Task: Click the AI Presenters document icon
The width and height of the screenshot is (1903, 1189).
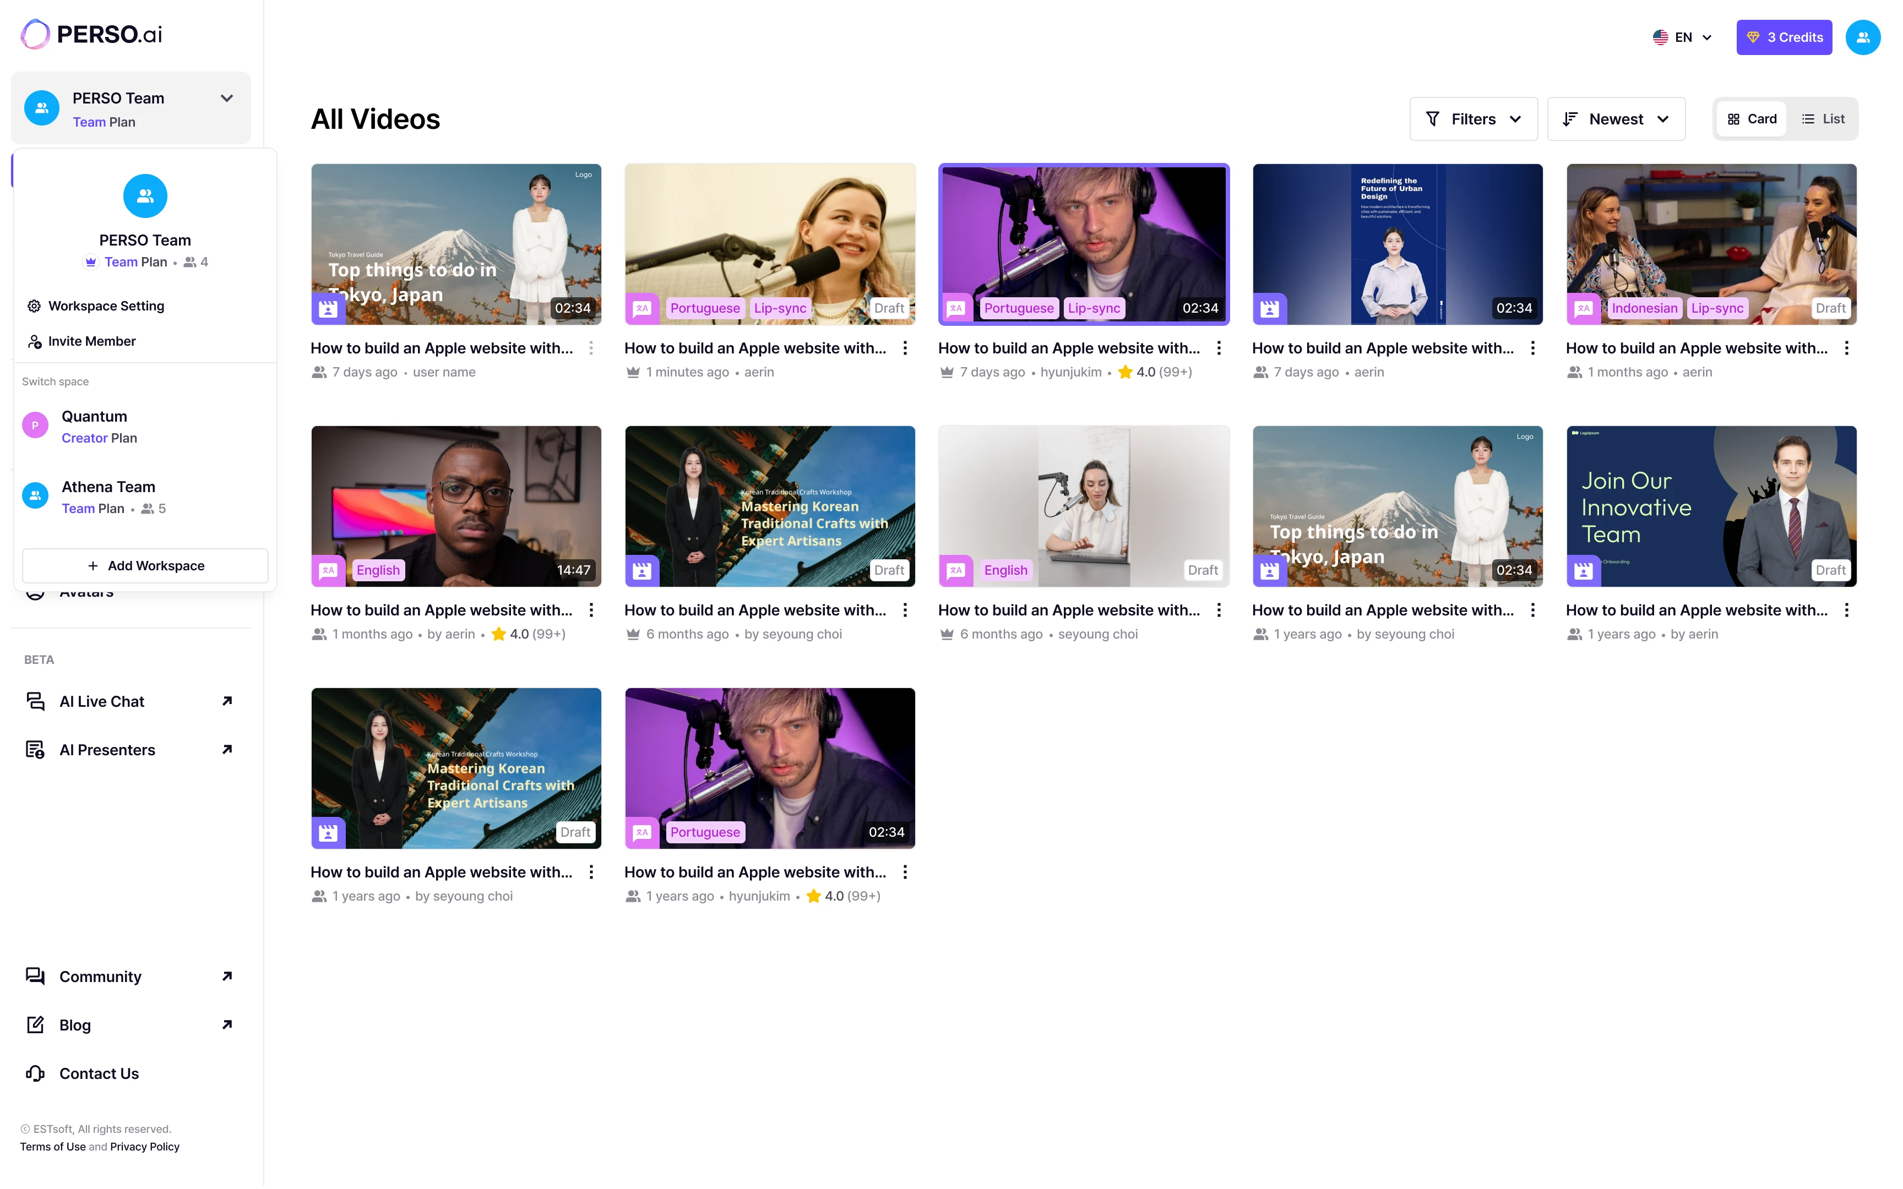Action: 35,750
